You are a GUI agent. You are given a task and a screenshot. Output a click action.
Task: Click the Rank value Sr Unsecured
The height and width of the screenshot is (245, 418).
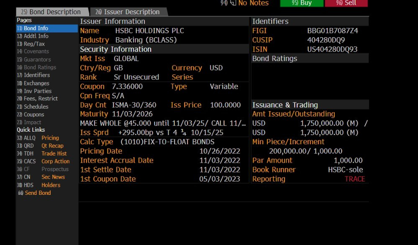136,77
